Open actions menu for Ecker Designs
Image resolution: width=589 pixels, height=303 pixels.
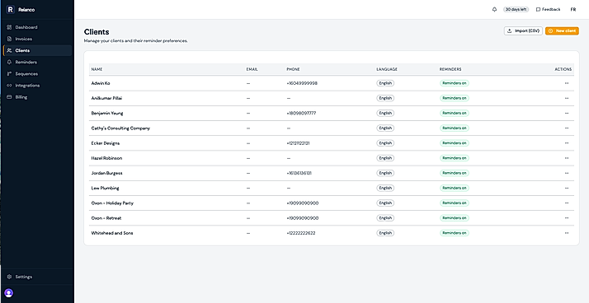(567, 143)
